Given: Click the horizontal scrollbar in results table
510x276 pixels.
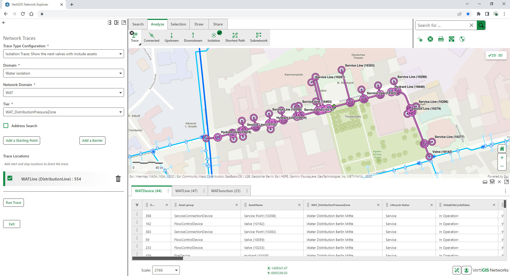Looking at the screenshot, I should (158, 258).
